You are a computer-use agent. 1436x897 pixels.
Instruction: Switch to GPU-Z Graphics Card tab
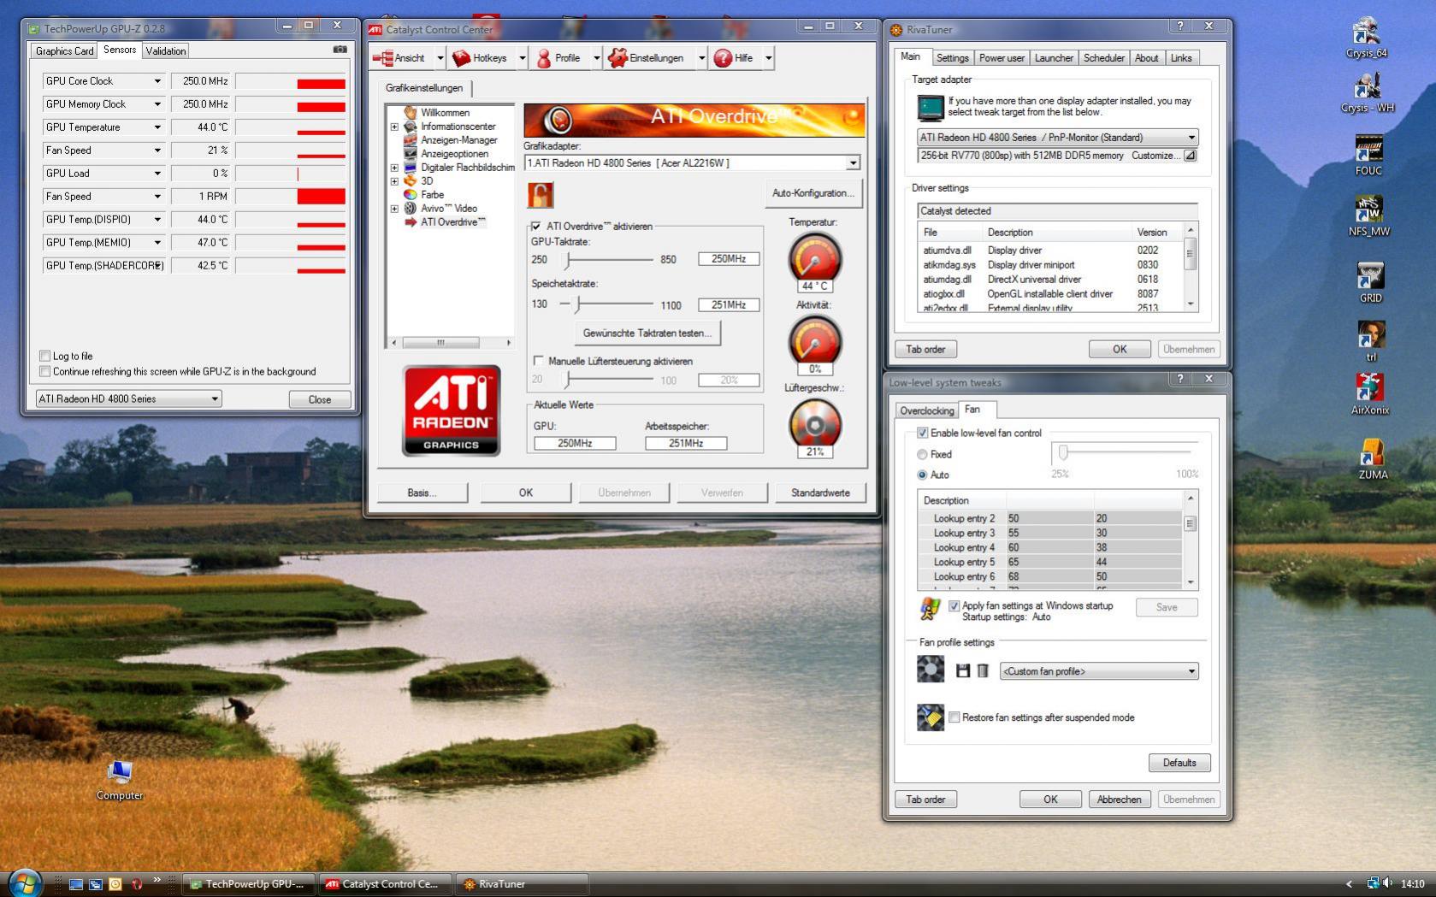(64, 51)
